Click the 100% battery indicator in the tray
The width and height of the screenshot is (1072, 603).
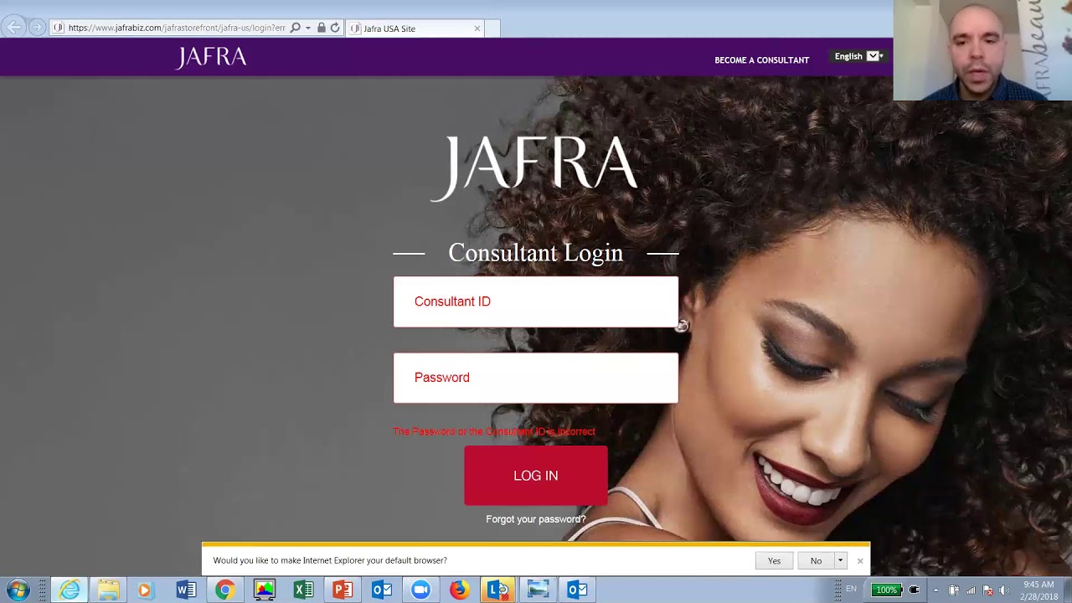(x=886, y=590)
